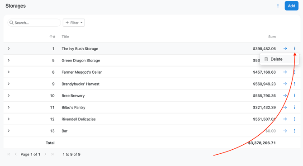
Task: Click the 'Page 1 of 1' indicator
Action: click(30, 154)
